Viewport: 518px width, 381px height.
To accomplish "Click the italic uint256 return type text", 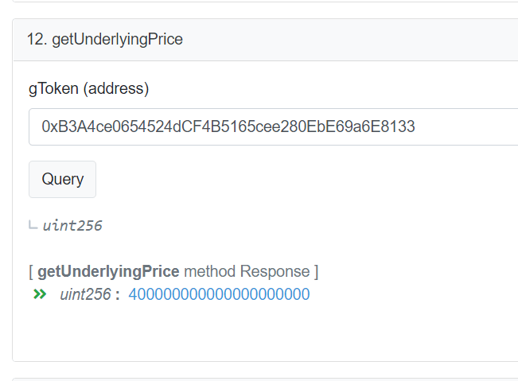I will [x=72, y=226].
